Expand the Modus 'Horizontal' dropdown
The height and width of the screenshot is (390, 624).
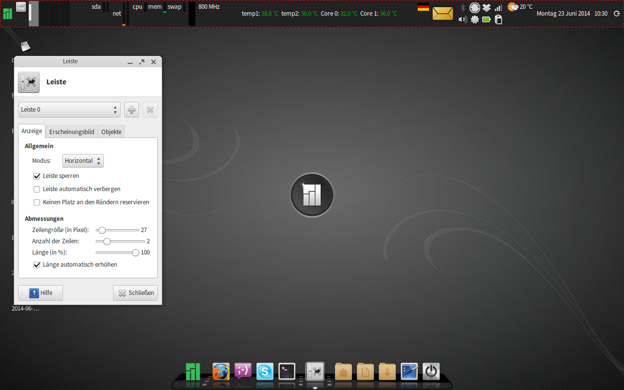tap(83, 161)
